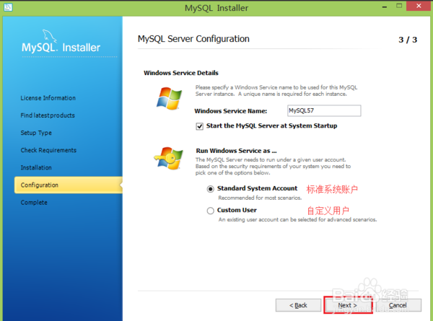Screen dimensions: 433x321
Task: Select the Custom User radio button
Action: tap(211, 211)
